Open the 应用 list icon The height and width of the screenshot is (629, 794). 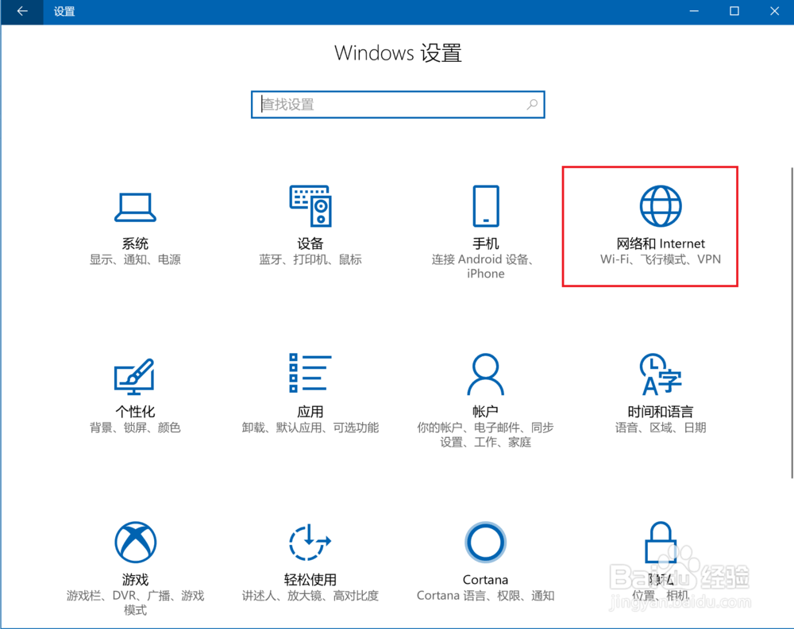pyautogui.click(x=310, y=373)
